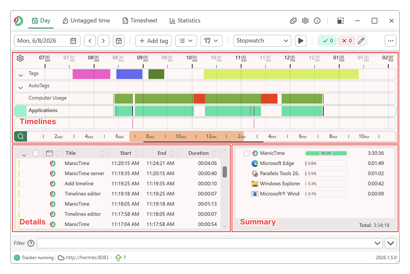Open the plugins puzzle-piece icon
The image size is (410, 274).
[293, 21]
